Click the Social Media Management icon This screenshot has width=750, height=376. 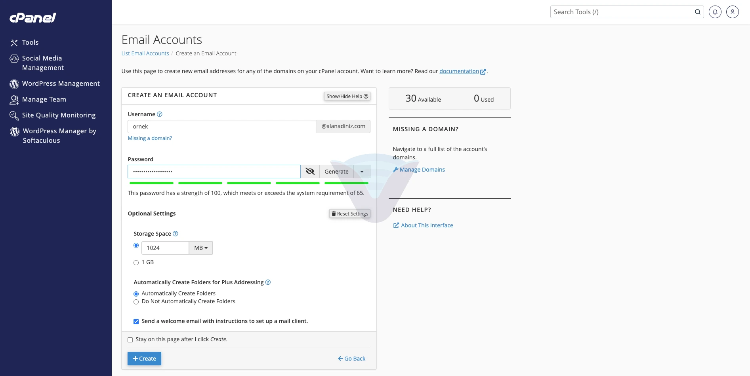(14, 59)
